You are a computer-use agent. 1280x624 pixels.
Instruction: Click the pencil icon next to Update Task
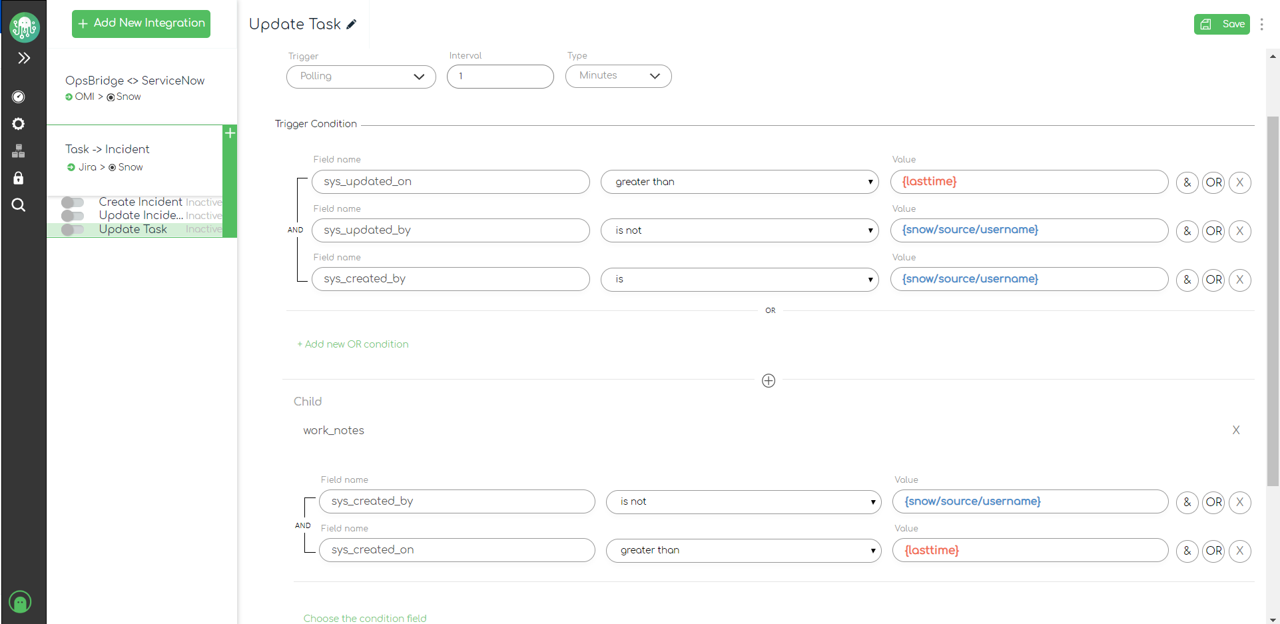click(352, 25)
